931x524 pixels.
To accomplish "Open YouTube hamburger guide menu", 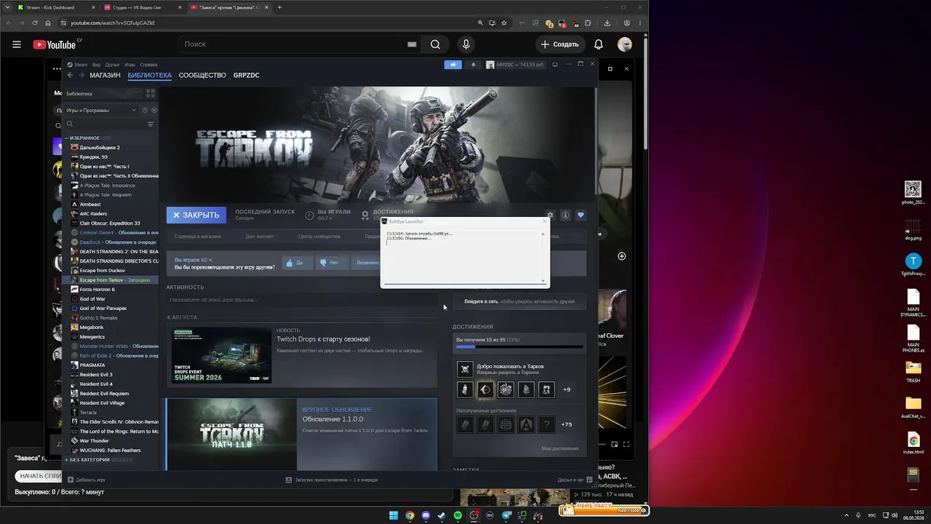I will coord(17,44).
